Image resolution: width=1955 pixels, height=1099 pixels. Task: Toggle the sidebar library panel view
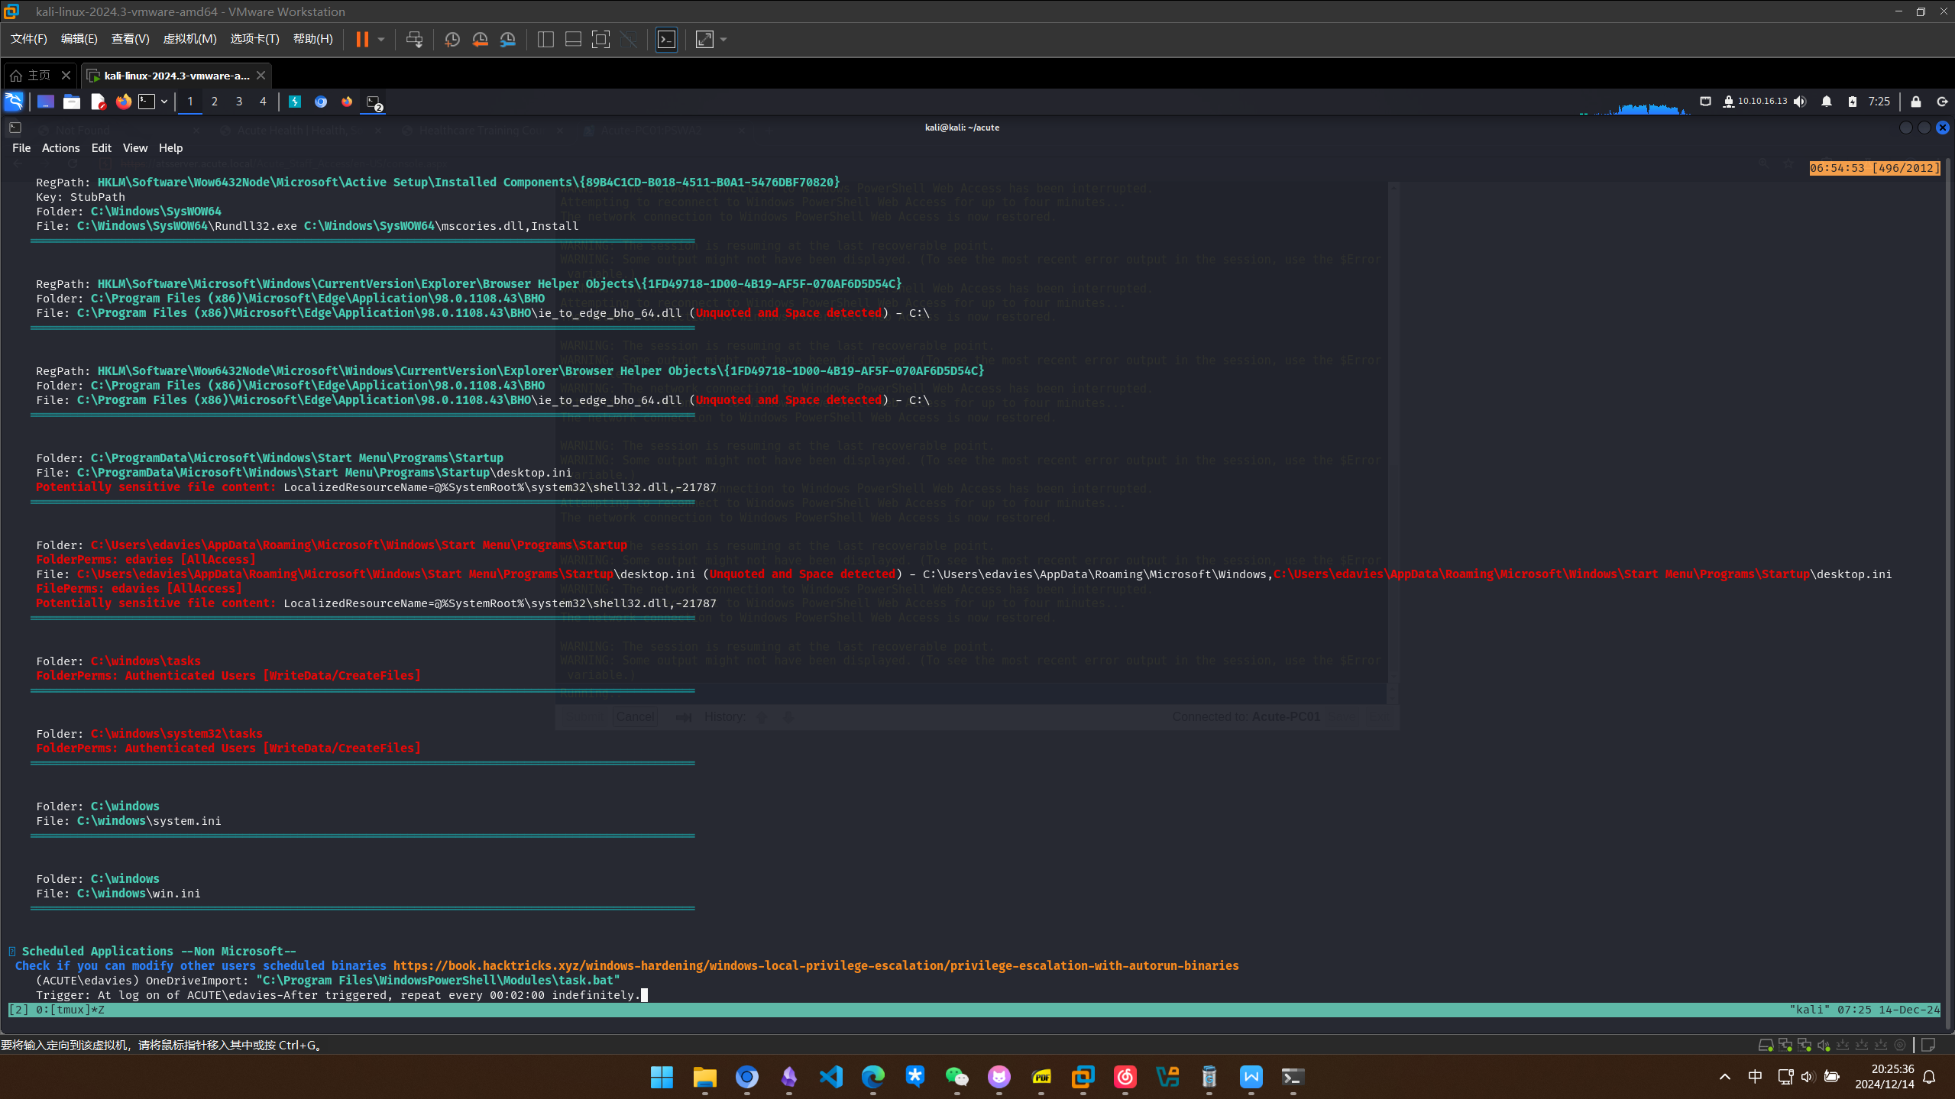545,39
